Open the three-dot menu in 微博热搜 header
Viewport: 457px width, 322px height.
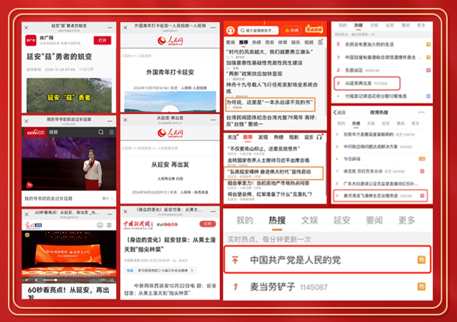click(x=421, y=113)
